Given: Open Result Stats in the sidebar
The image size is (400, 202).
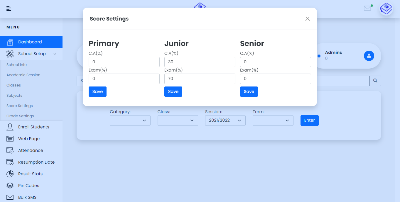Looking at the screenshot, I should tap(30, 174).
